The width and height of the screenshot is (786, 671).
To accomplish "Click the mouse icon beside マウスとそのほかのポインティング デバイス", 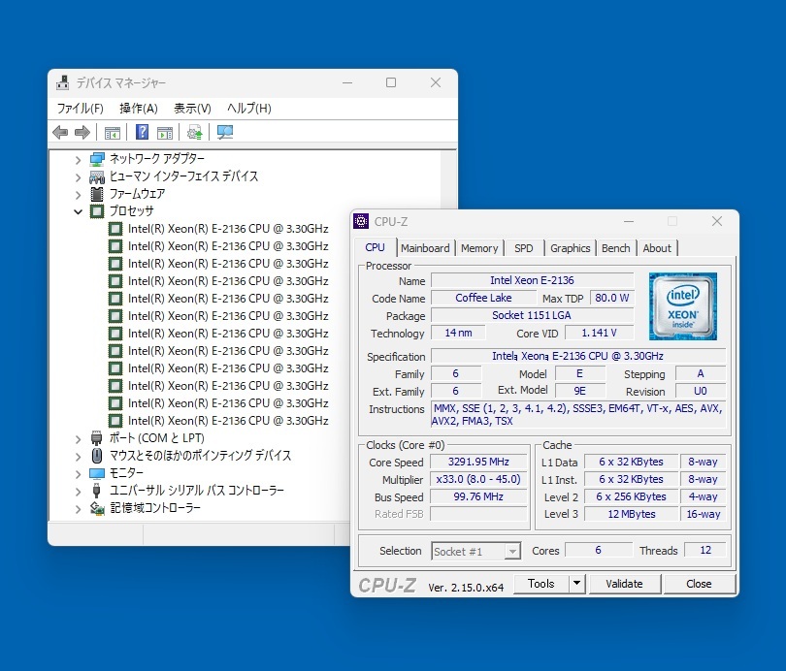I will 97,456.
